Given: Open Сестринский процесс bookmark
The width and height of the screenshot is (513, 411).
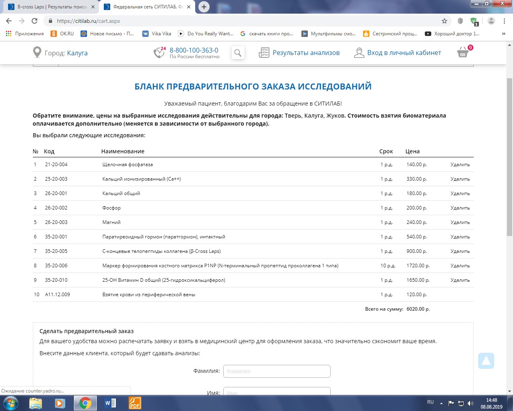Looking at the screenshot, I should pyautogui.click(x=390, y=34).
